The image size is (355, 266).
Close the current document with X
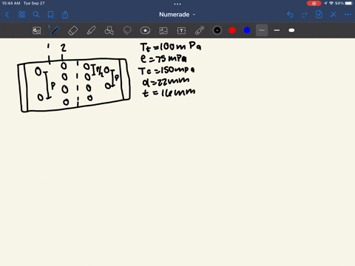334,15
